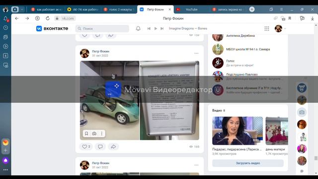This screenshot has height=179, width=318.
Task: Open Alice assistant purple icon in sidebar
Action: pyautogui.click(x=5, y=160)
